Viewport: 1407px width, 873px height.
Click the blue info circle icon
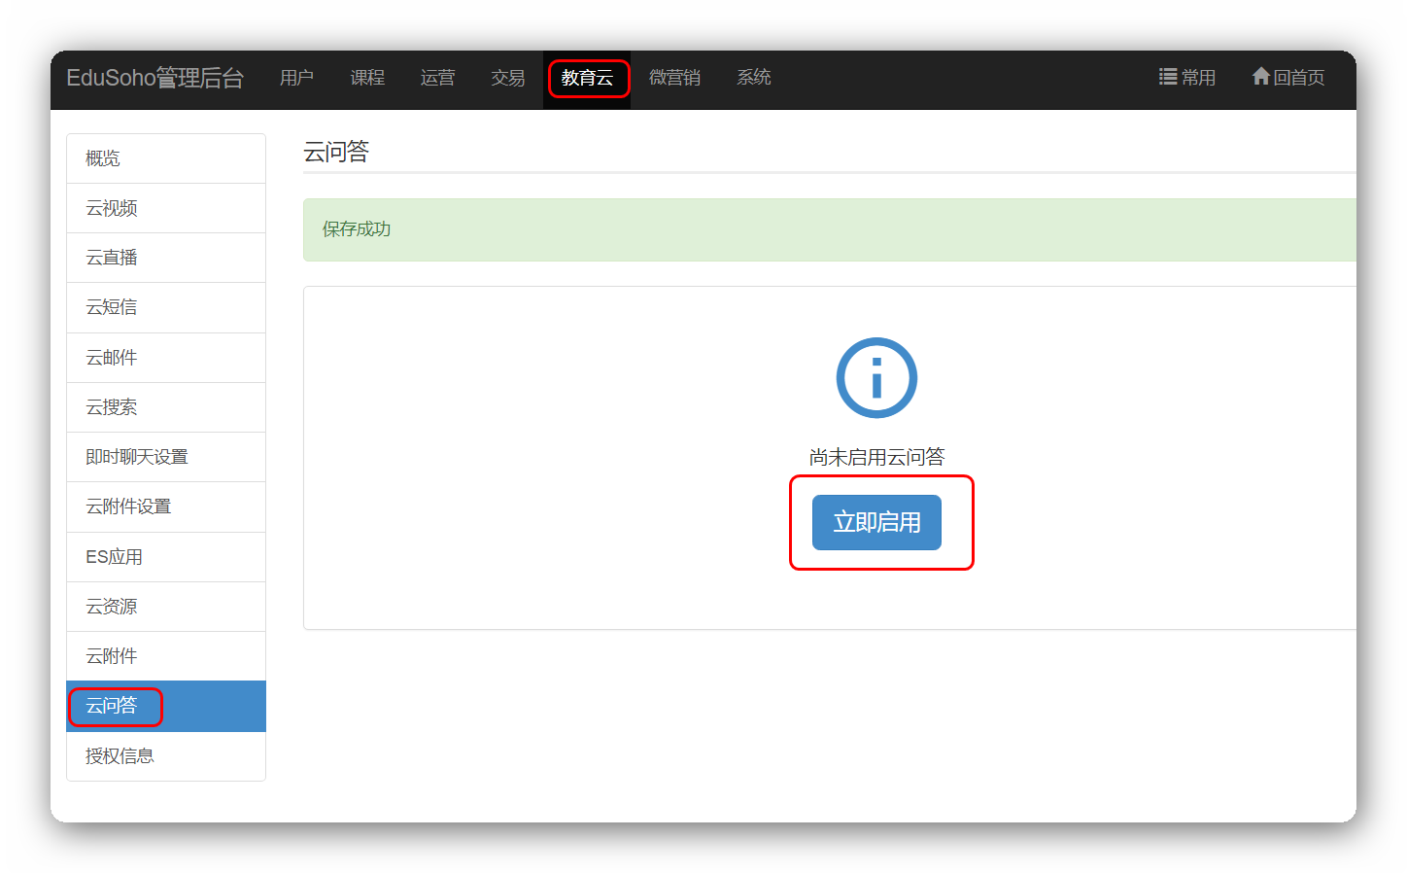tap(876, 378)
